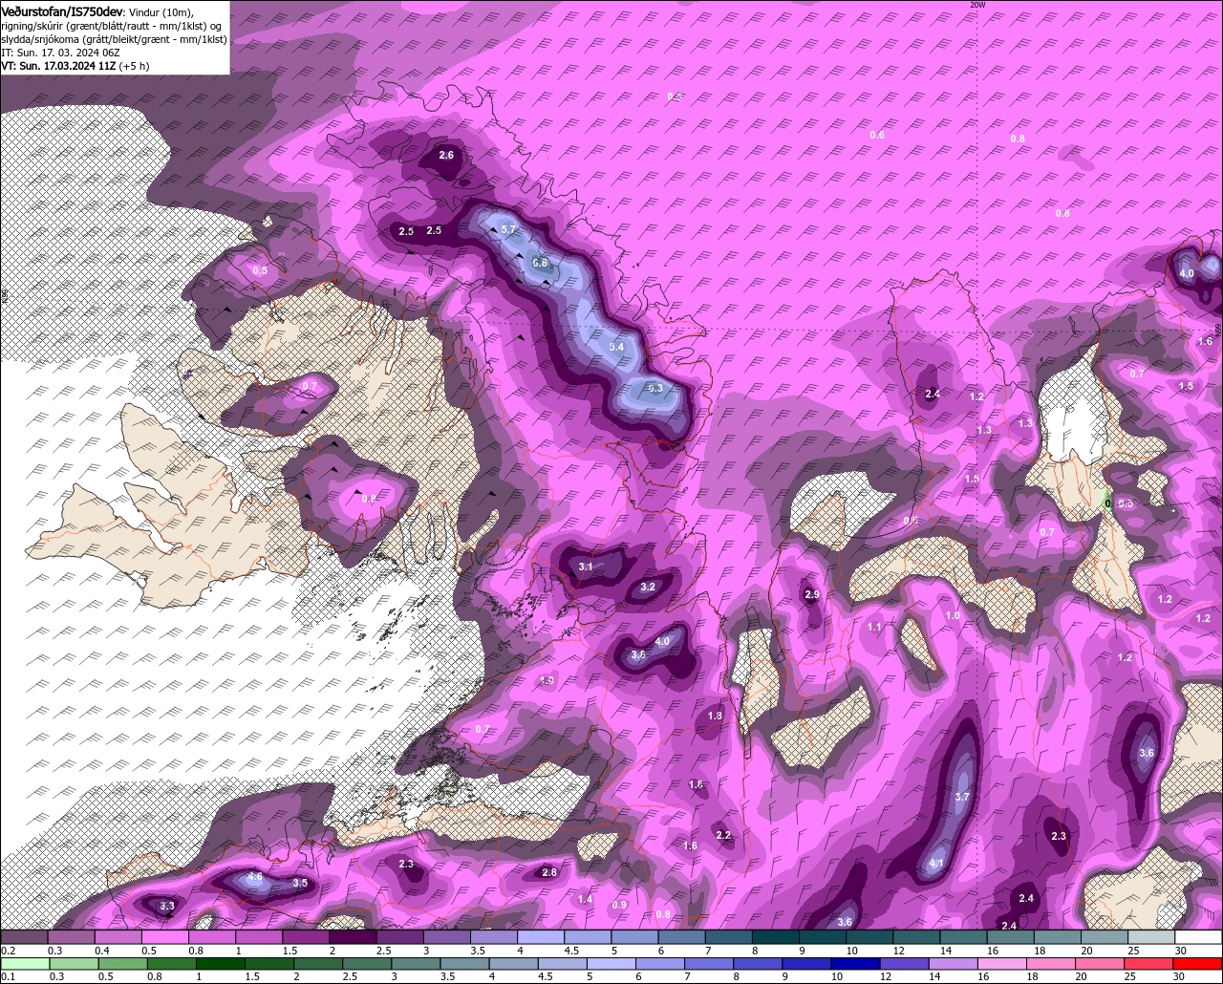Click the 0.9 precipitation value on map

pyautogui.click(x=619, y=906)
